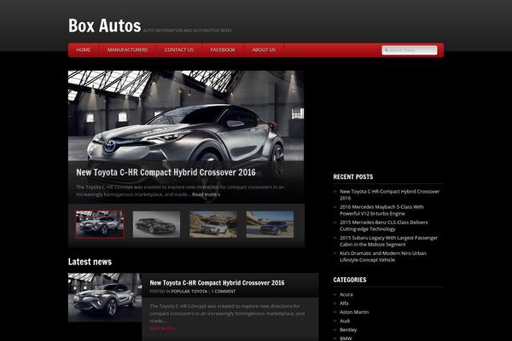Click the Latest news section heading

click(x=90, y=262)
